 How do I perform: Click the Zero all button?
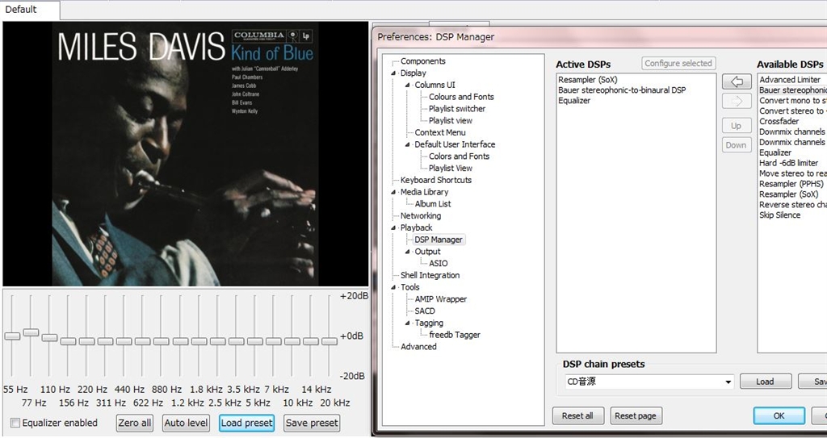135,423
